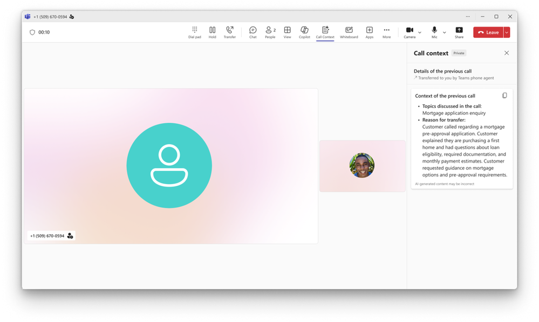Open the Transfer call option

pos(230,32)
